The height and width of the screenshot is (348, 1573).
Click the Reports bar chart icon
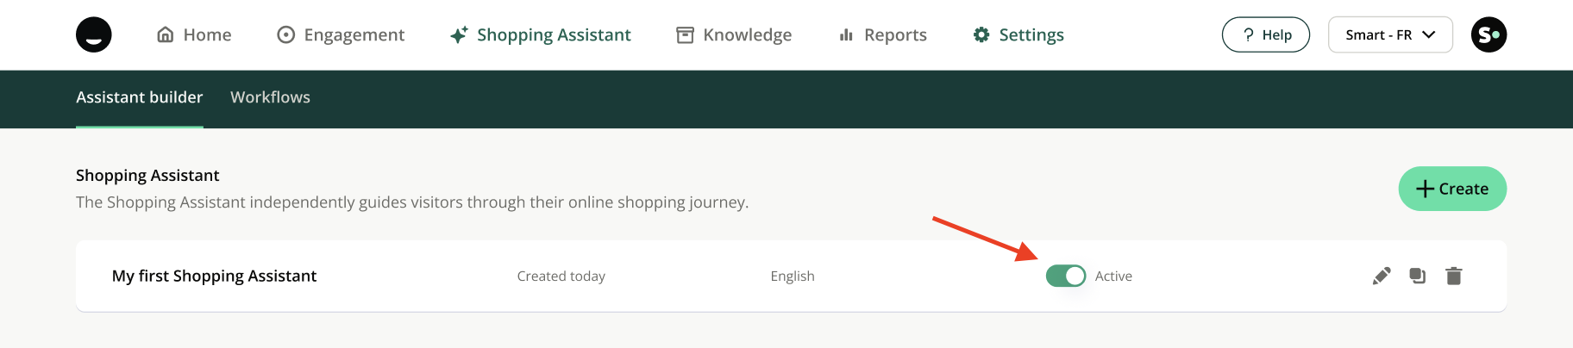(846, 34)
